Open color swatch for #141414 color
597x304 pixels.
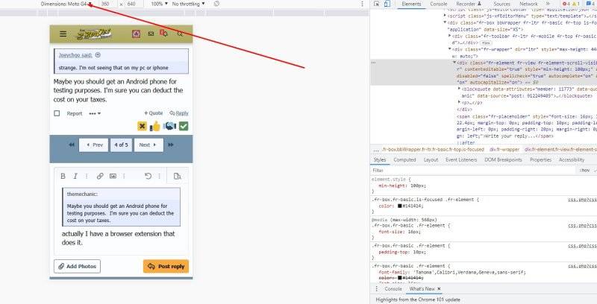400,206
